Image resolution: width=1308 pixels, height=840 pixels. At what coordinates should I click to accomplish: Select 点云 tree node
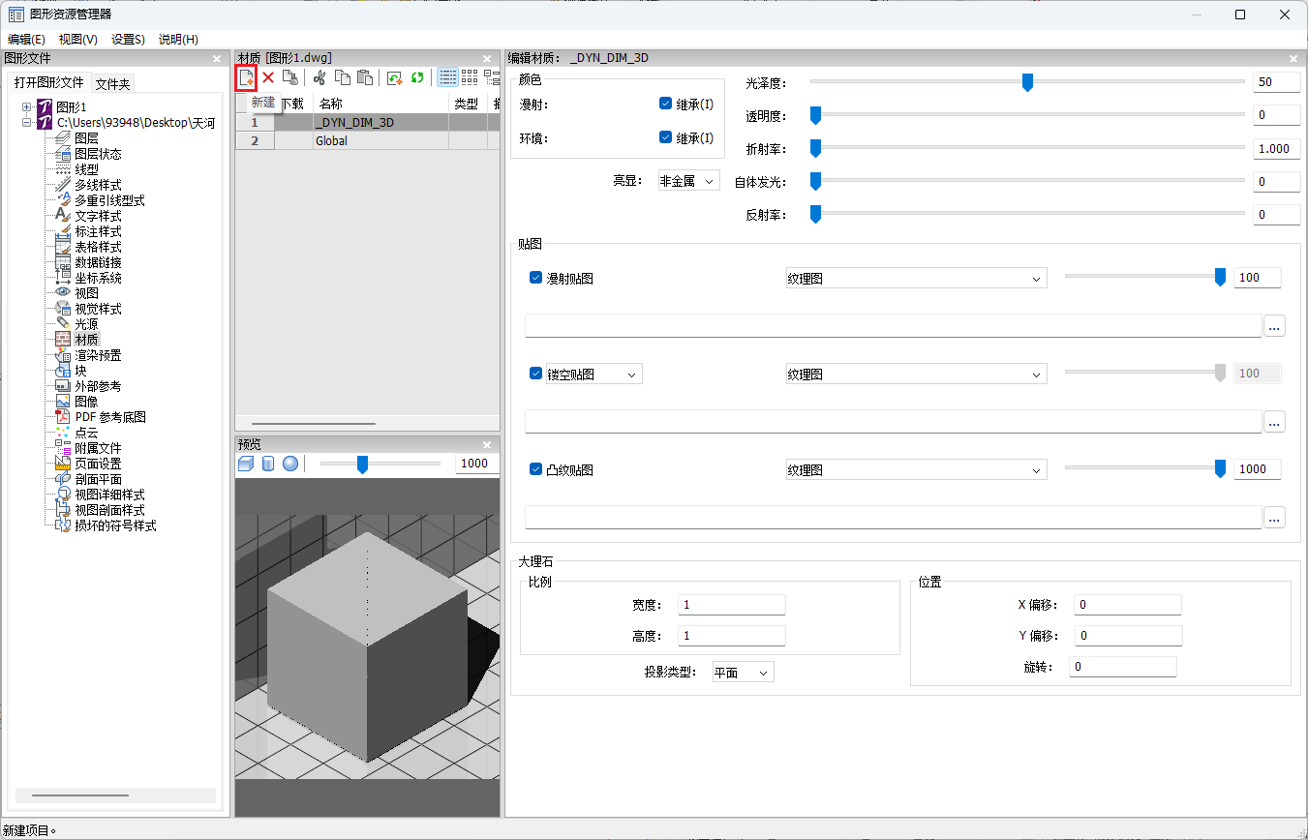coord(86,433)
